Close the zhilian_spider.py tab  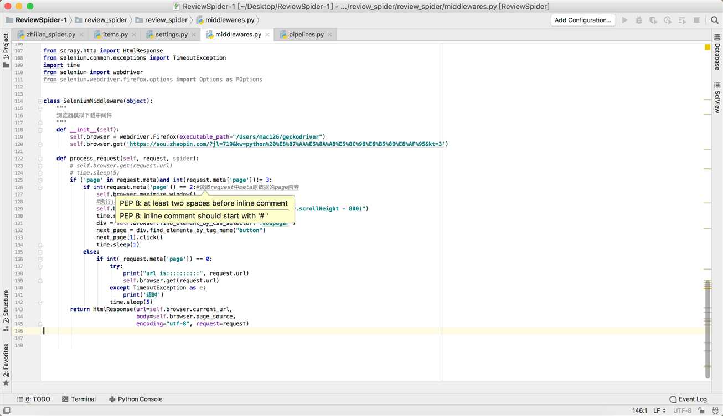click(x=81, y=35)
